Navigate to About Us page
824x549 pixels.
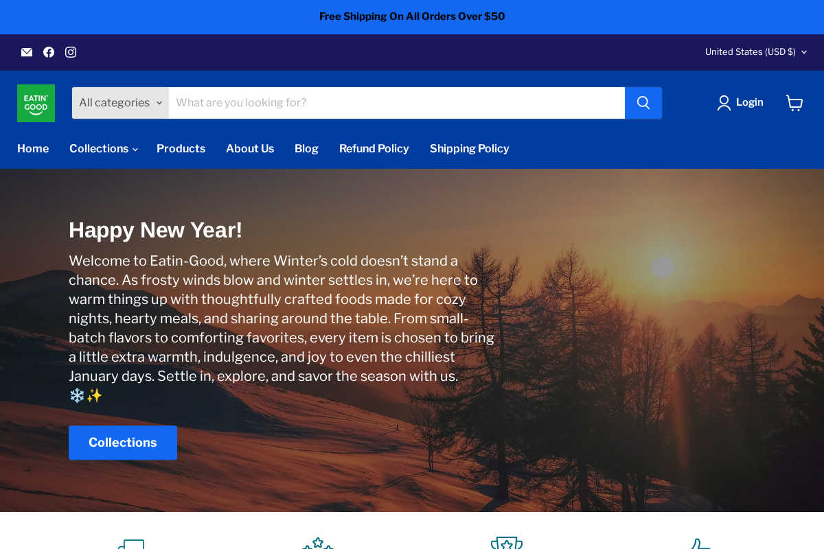coord(250,149)
